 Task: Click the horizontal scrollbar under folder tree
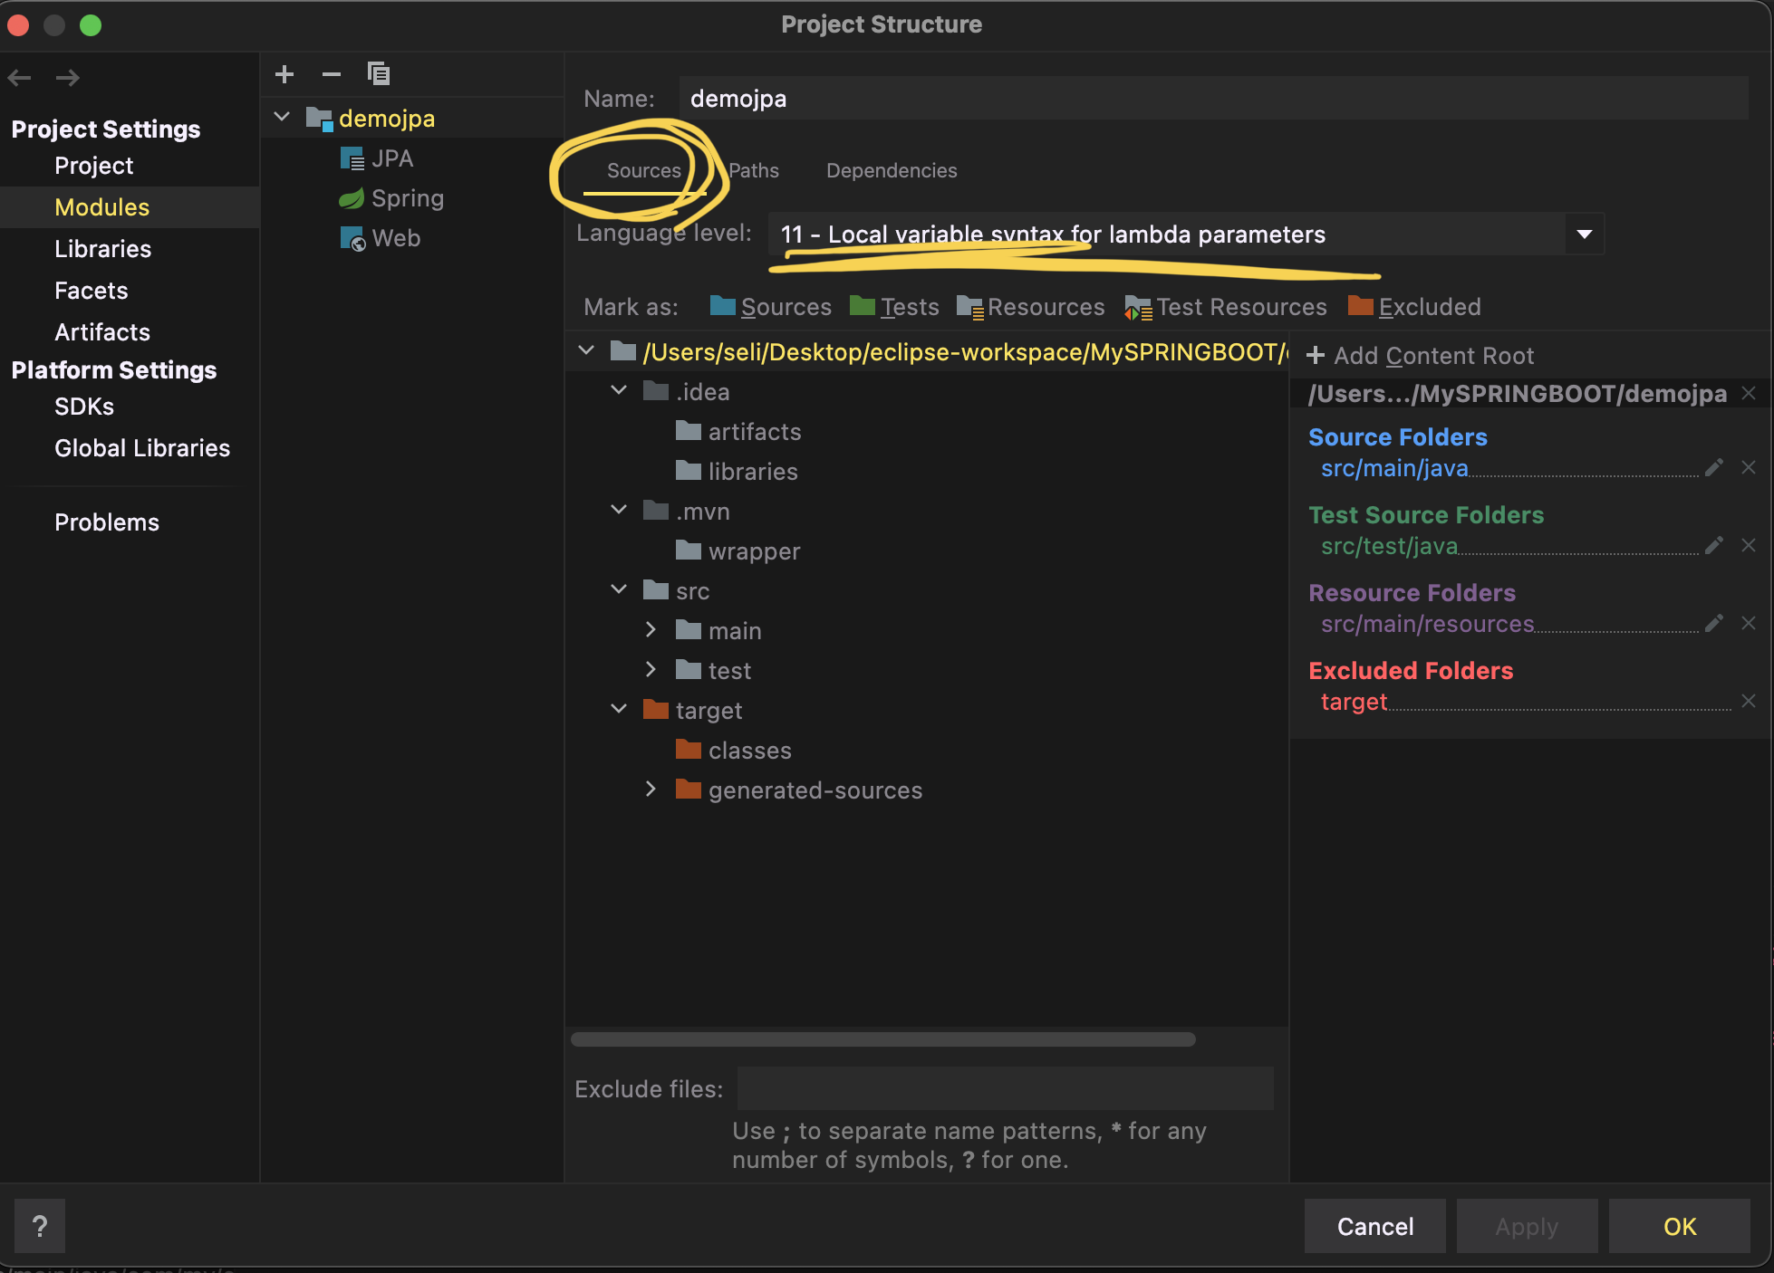[882, 1039]
